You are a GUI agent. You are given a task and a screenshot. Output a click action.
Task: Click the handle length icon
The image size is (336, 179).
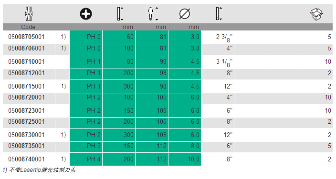pos(153,14)
